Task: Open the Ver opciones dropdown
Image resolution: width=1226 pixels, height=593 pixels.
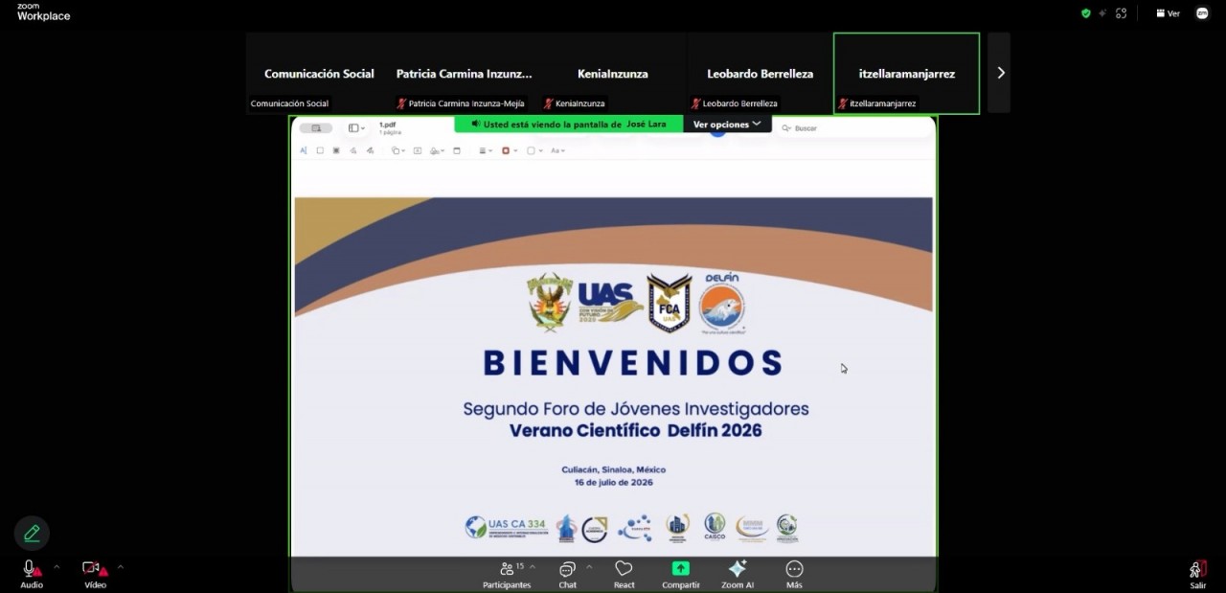Action: tap(727, 124)
